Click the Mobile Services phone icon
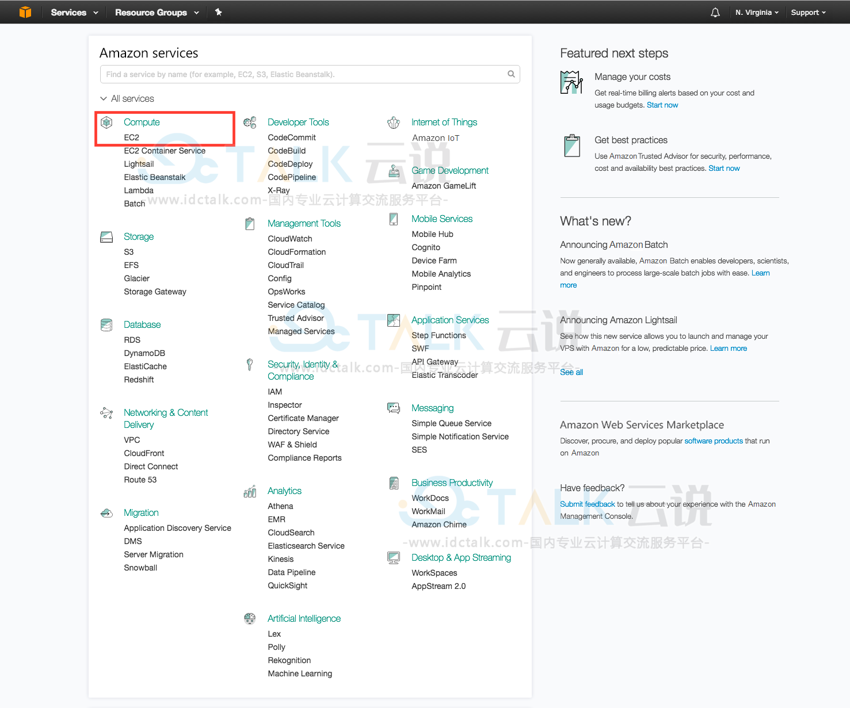The height and width of the screenshot is (708, 850). [x=394, y=219]
